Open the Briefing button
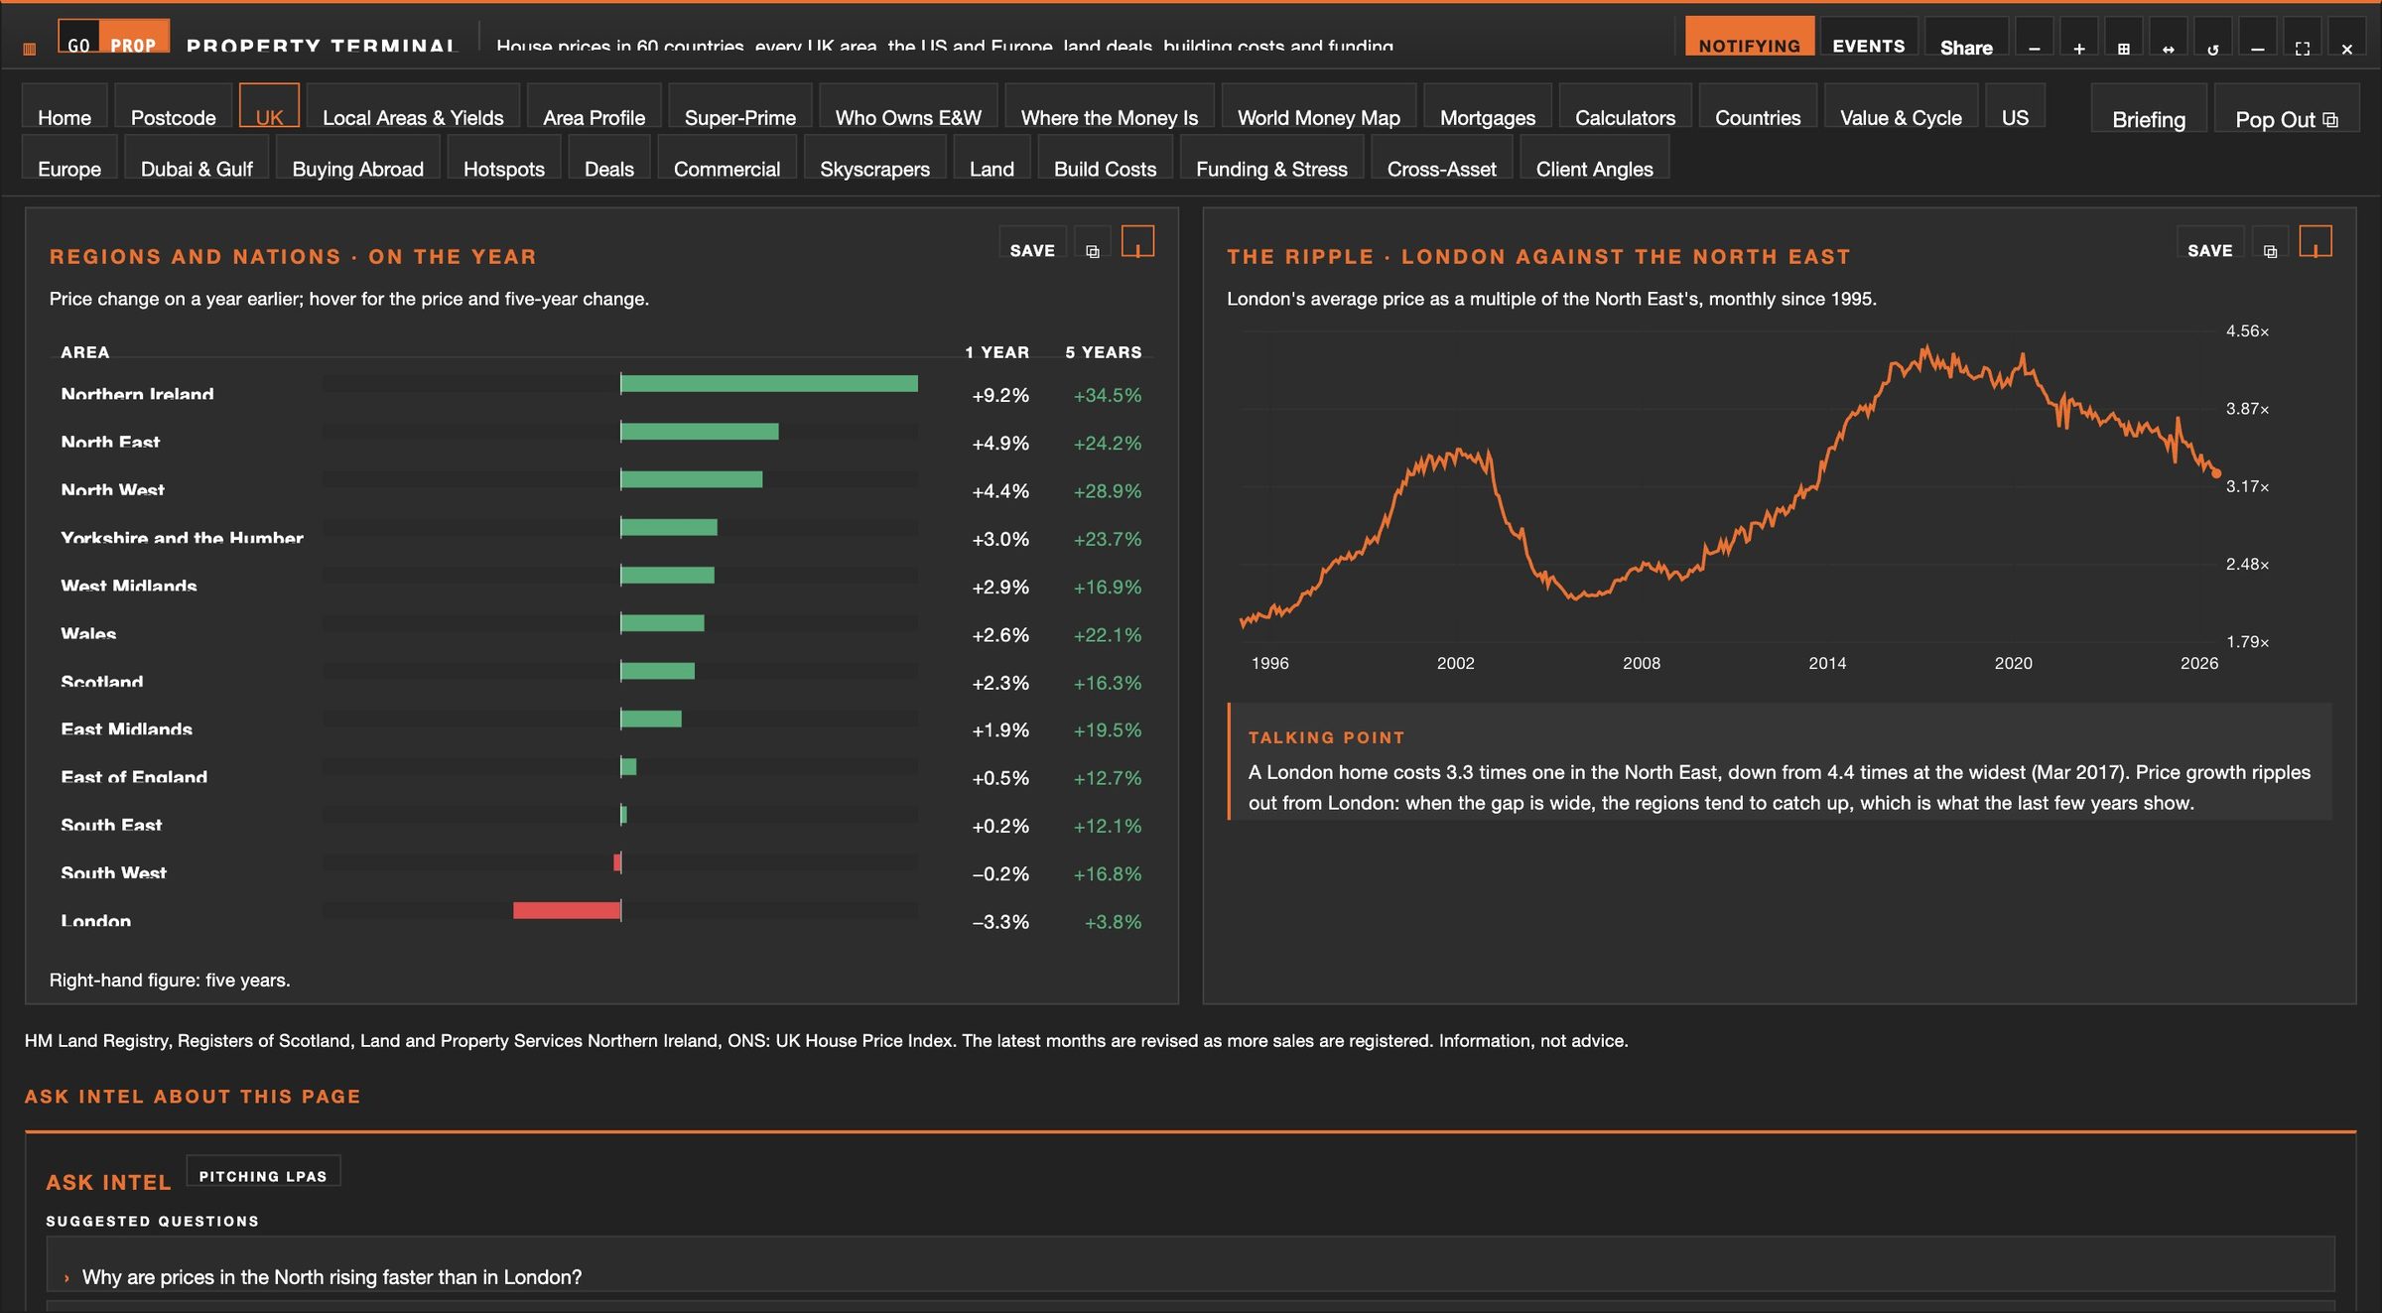This screenshot has height=1313, width=2382. coord(2149,108)
